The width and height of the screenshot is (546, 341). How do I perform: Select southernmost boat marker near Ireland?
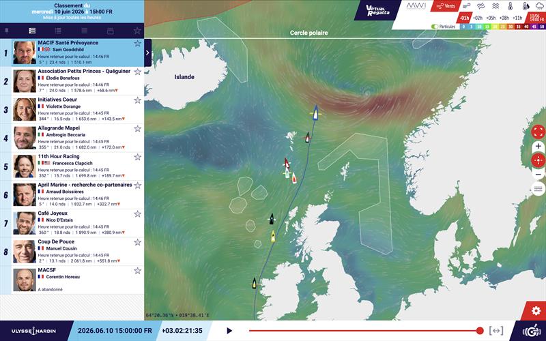[254, 283]
